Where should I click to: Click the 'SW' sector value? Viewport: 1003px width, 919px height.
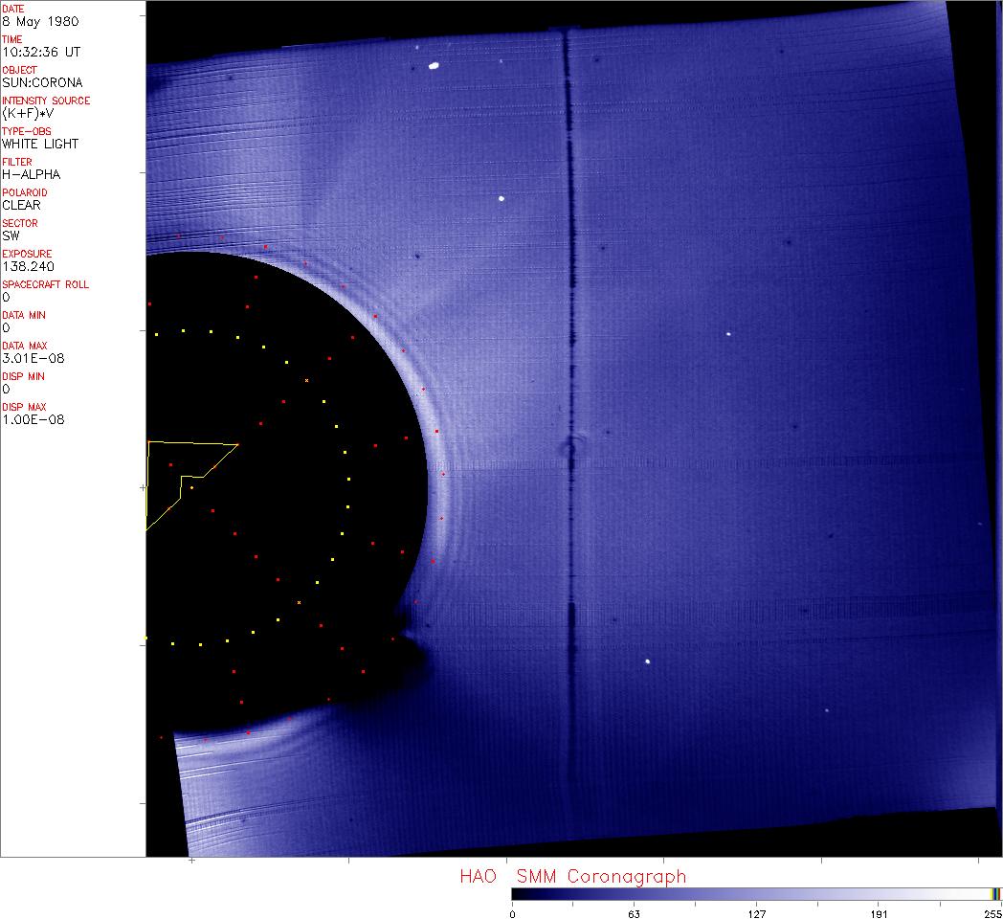[x=11, y=235]
